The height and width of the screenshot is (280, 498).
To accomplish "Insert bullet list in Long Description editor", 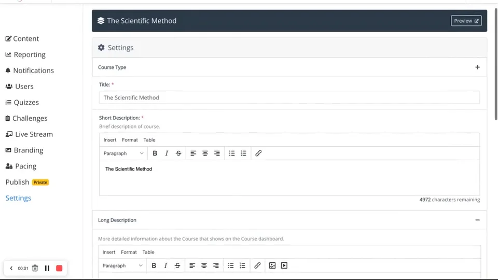I will [231, 265].
